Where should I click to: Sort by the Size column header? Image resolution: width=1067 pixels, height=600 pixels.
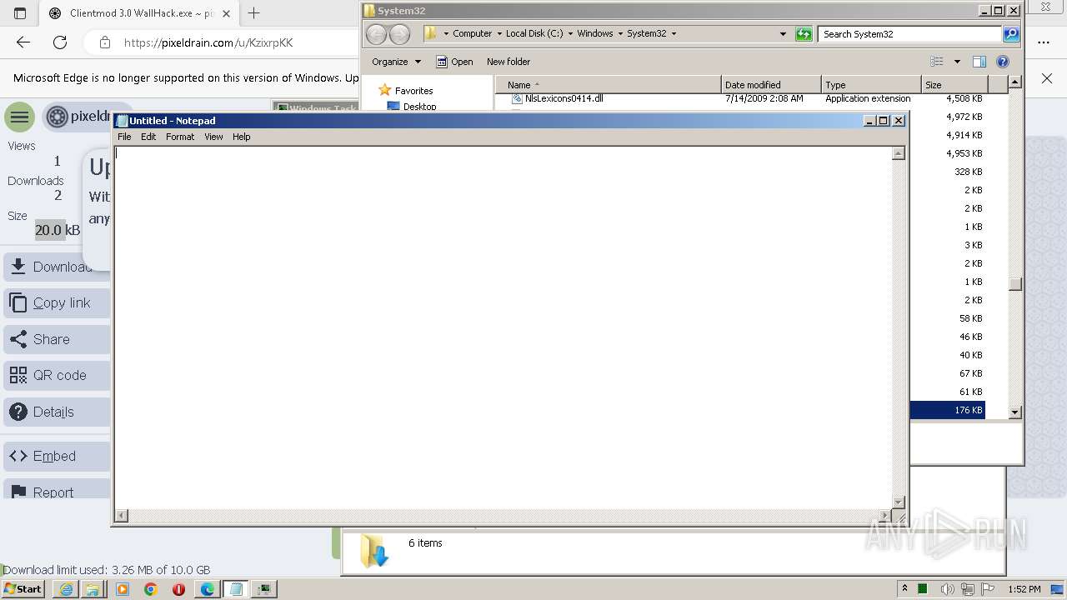click(x=954, y=84)
